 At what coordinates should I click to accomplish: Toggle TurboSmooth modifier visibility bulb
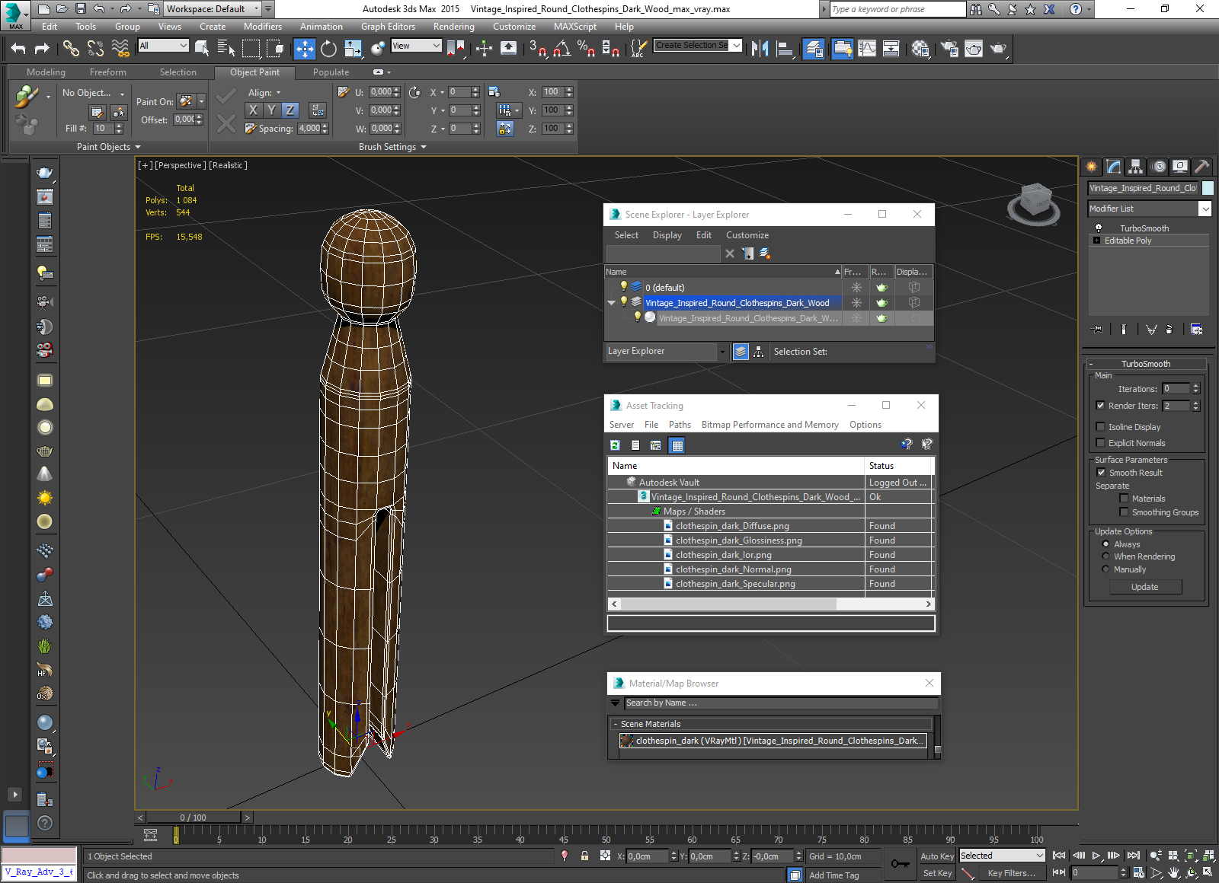coord(1099,228)
